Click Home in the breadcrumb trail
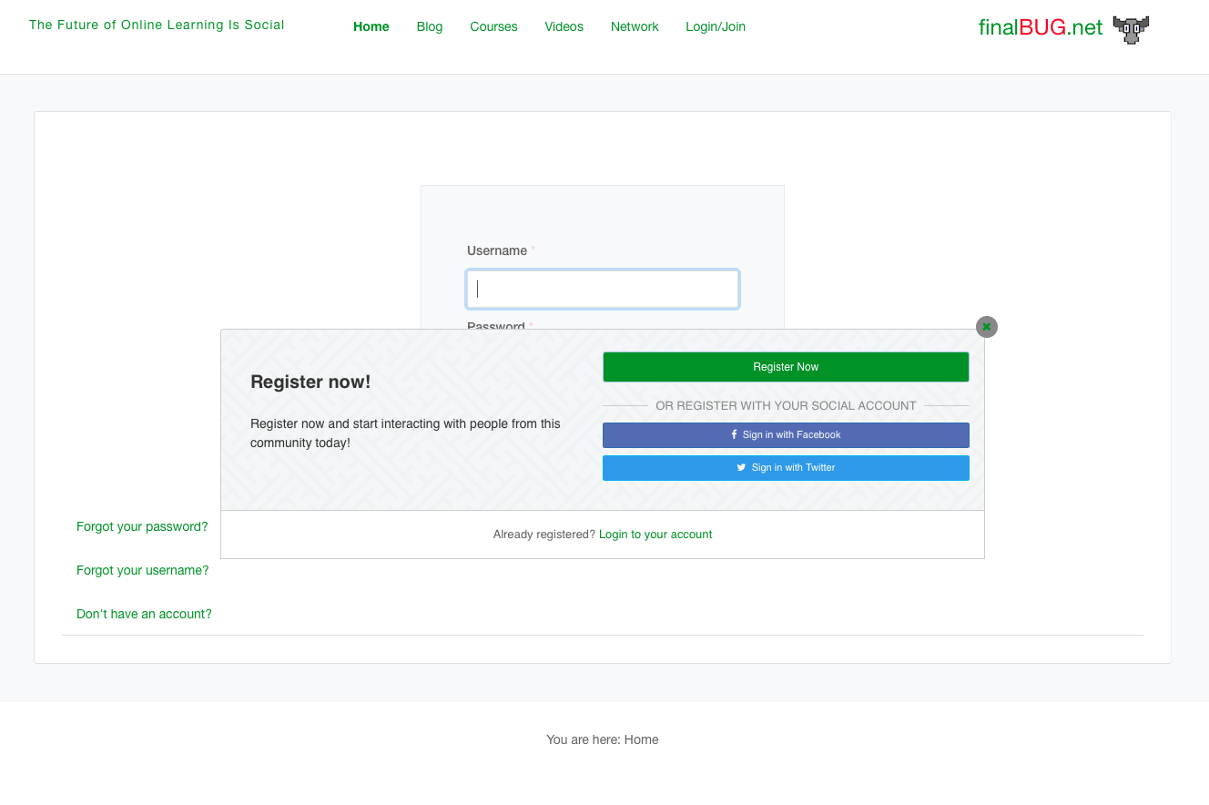The width and height of the screenshot is (1209, 805). pos(641,739)
